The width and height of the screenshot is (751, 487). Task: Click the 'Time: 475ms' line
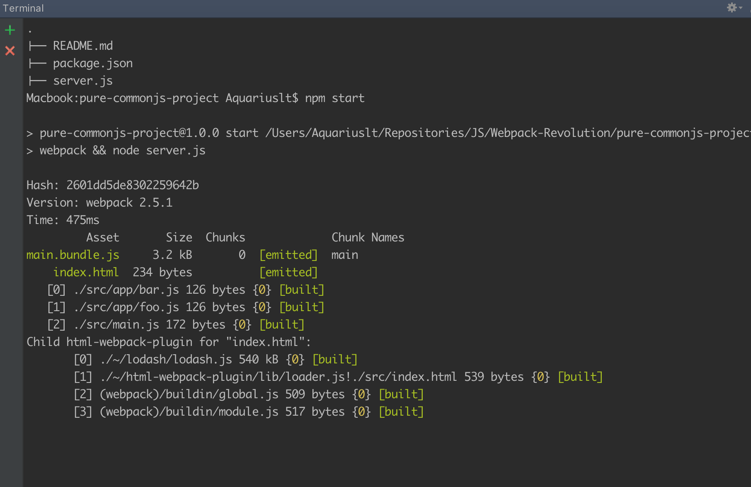(x=63, y=220)
